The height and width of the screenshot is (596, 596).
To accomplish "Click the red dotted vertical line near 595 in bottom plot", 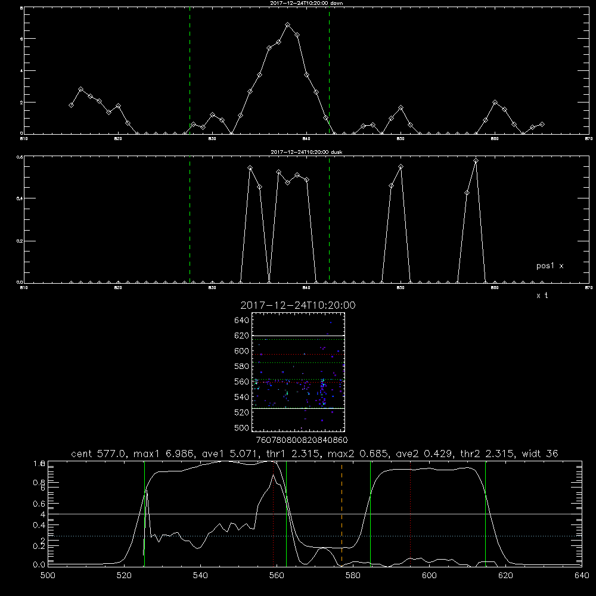I will tap(411, 513).
